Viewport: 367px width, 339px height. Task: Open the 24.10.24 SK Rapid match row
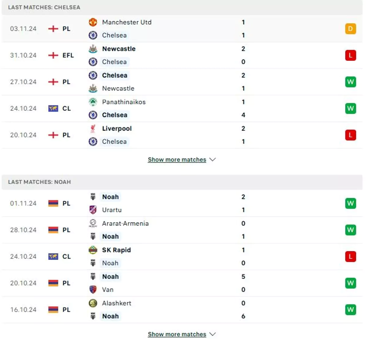[x=182, y=257]
